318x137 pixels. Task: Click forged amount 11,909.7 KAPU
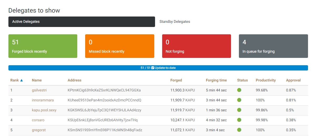pyautogui.click(x=183, y=100)
